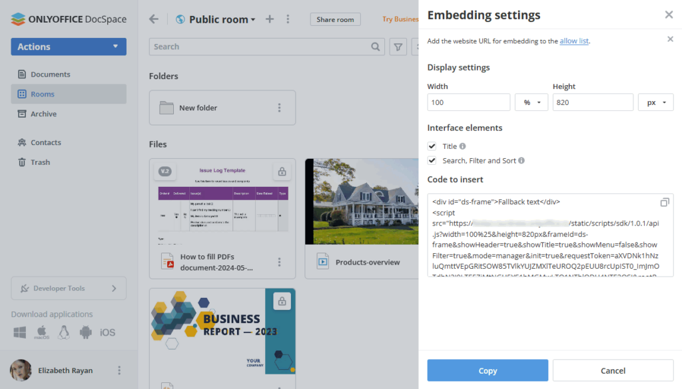This screenshot has width=682, height=389.
Task: Open the Windows app download icon
Action: pyautogui.click(x=20, y=332)
